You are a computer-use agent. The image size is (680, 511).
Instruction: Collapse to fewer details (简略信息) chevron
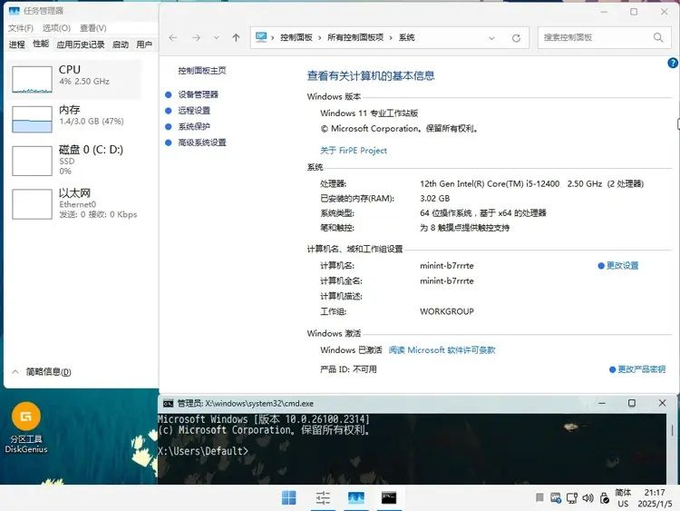(x=15, y=371)
